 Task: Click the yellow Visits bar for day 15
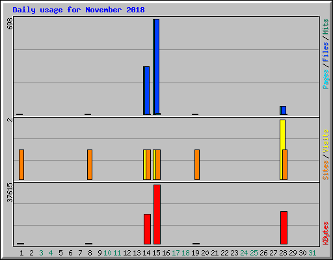click(x=154, y=164)
